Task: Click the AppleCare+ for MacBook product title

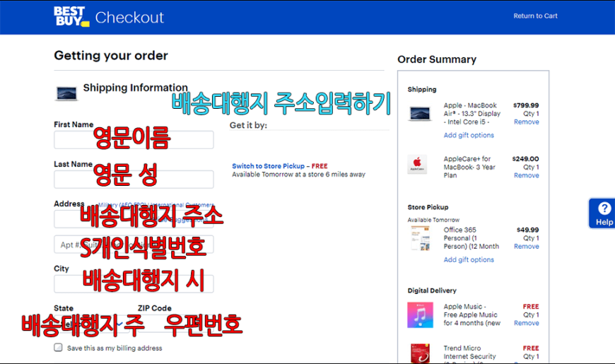Action: coord(469,167)
